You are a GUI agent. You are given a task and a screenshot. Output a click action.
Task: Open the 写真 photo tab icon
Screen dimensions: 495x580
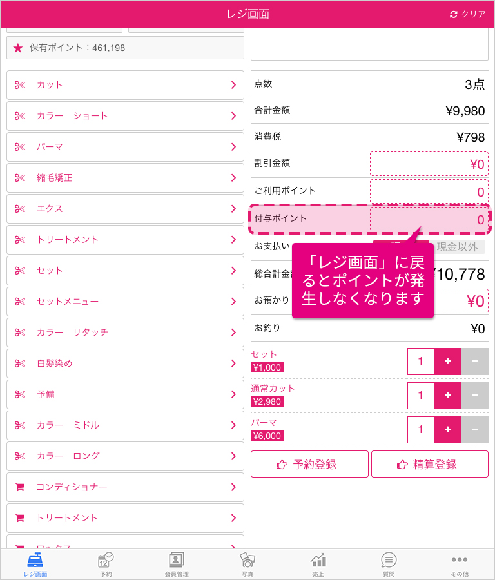(247, 560)
